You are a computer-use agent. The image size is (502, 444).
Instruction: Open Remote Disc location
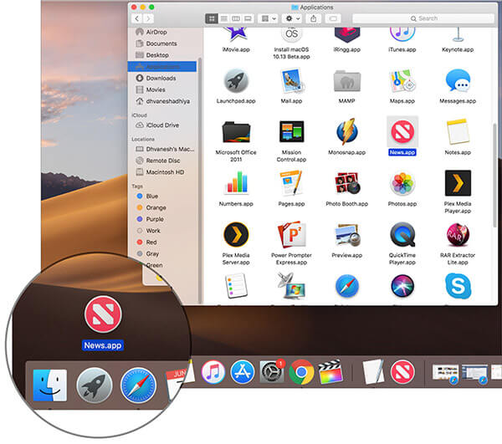(162, 161)
